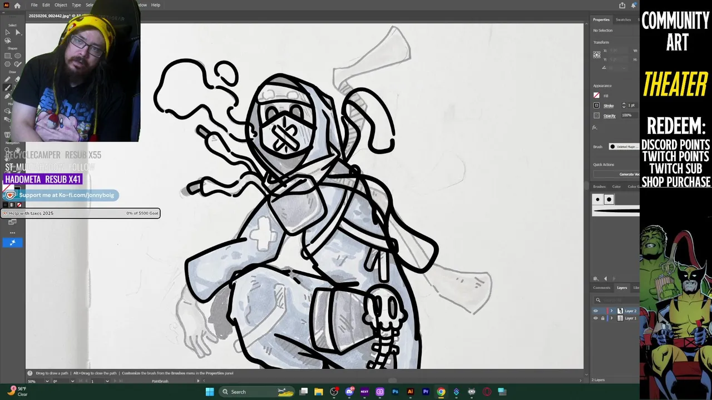Click the Paintbrush status bar arrow

pyautogui.click(x=199, y=381)
